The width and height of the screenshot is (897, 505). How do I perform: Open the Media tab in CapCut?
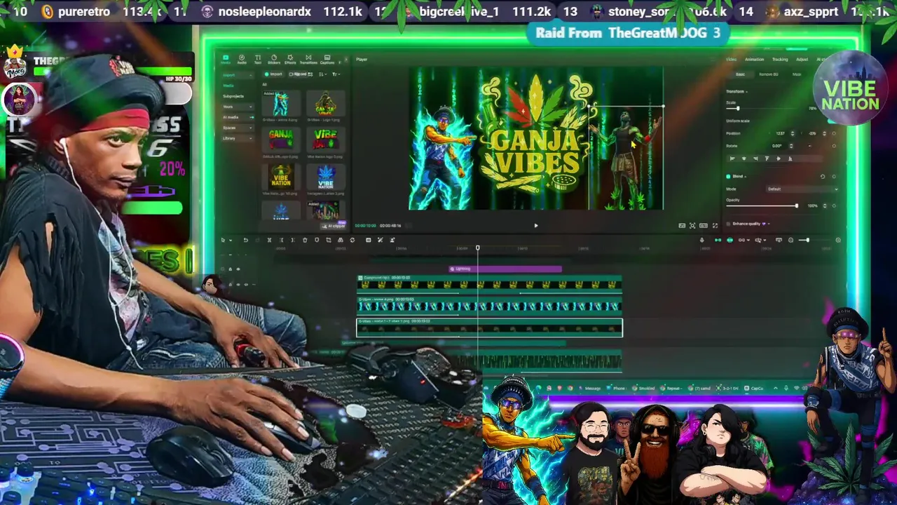pyautogui.click(x=226, y=60)
